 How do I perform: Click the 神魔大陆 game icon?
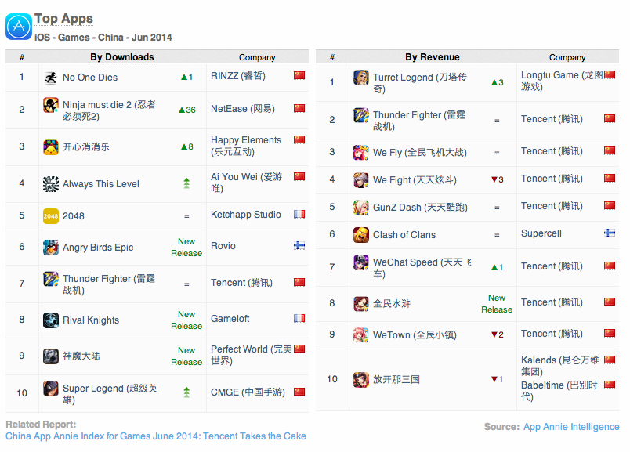(51, 356)
